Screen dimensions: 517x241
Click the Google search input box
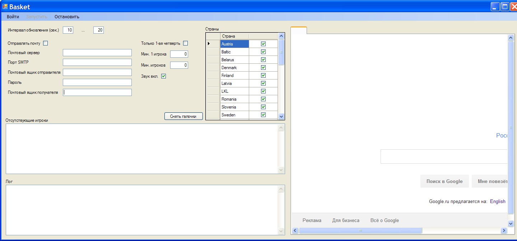tap(444, 156)
